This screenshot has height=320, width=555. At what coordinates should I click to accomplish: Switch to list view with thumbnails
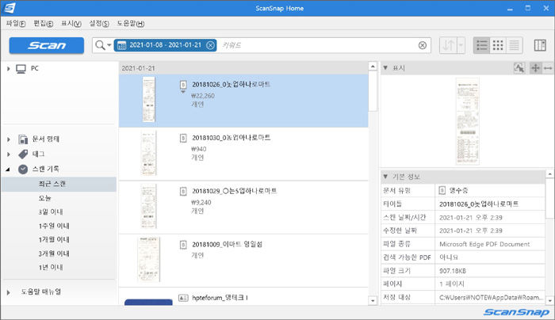(482, 45)
